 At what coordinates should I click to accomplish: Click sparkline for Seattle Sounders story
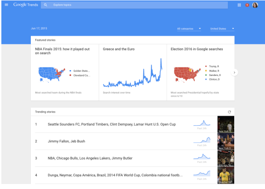click(202, 123)
